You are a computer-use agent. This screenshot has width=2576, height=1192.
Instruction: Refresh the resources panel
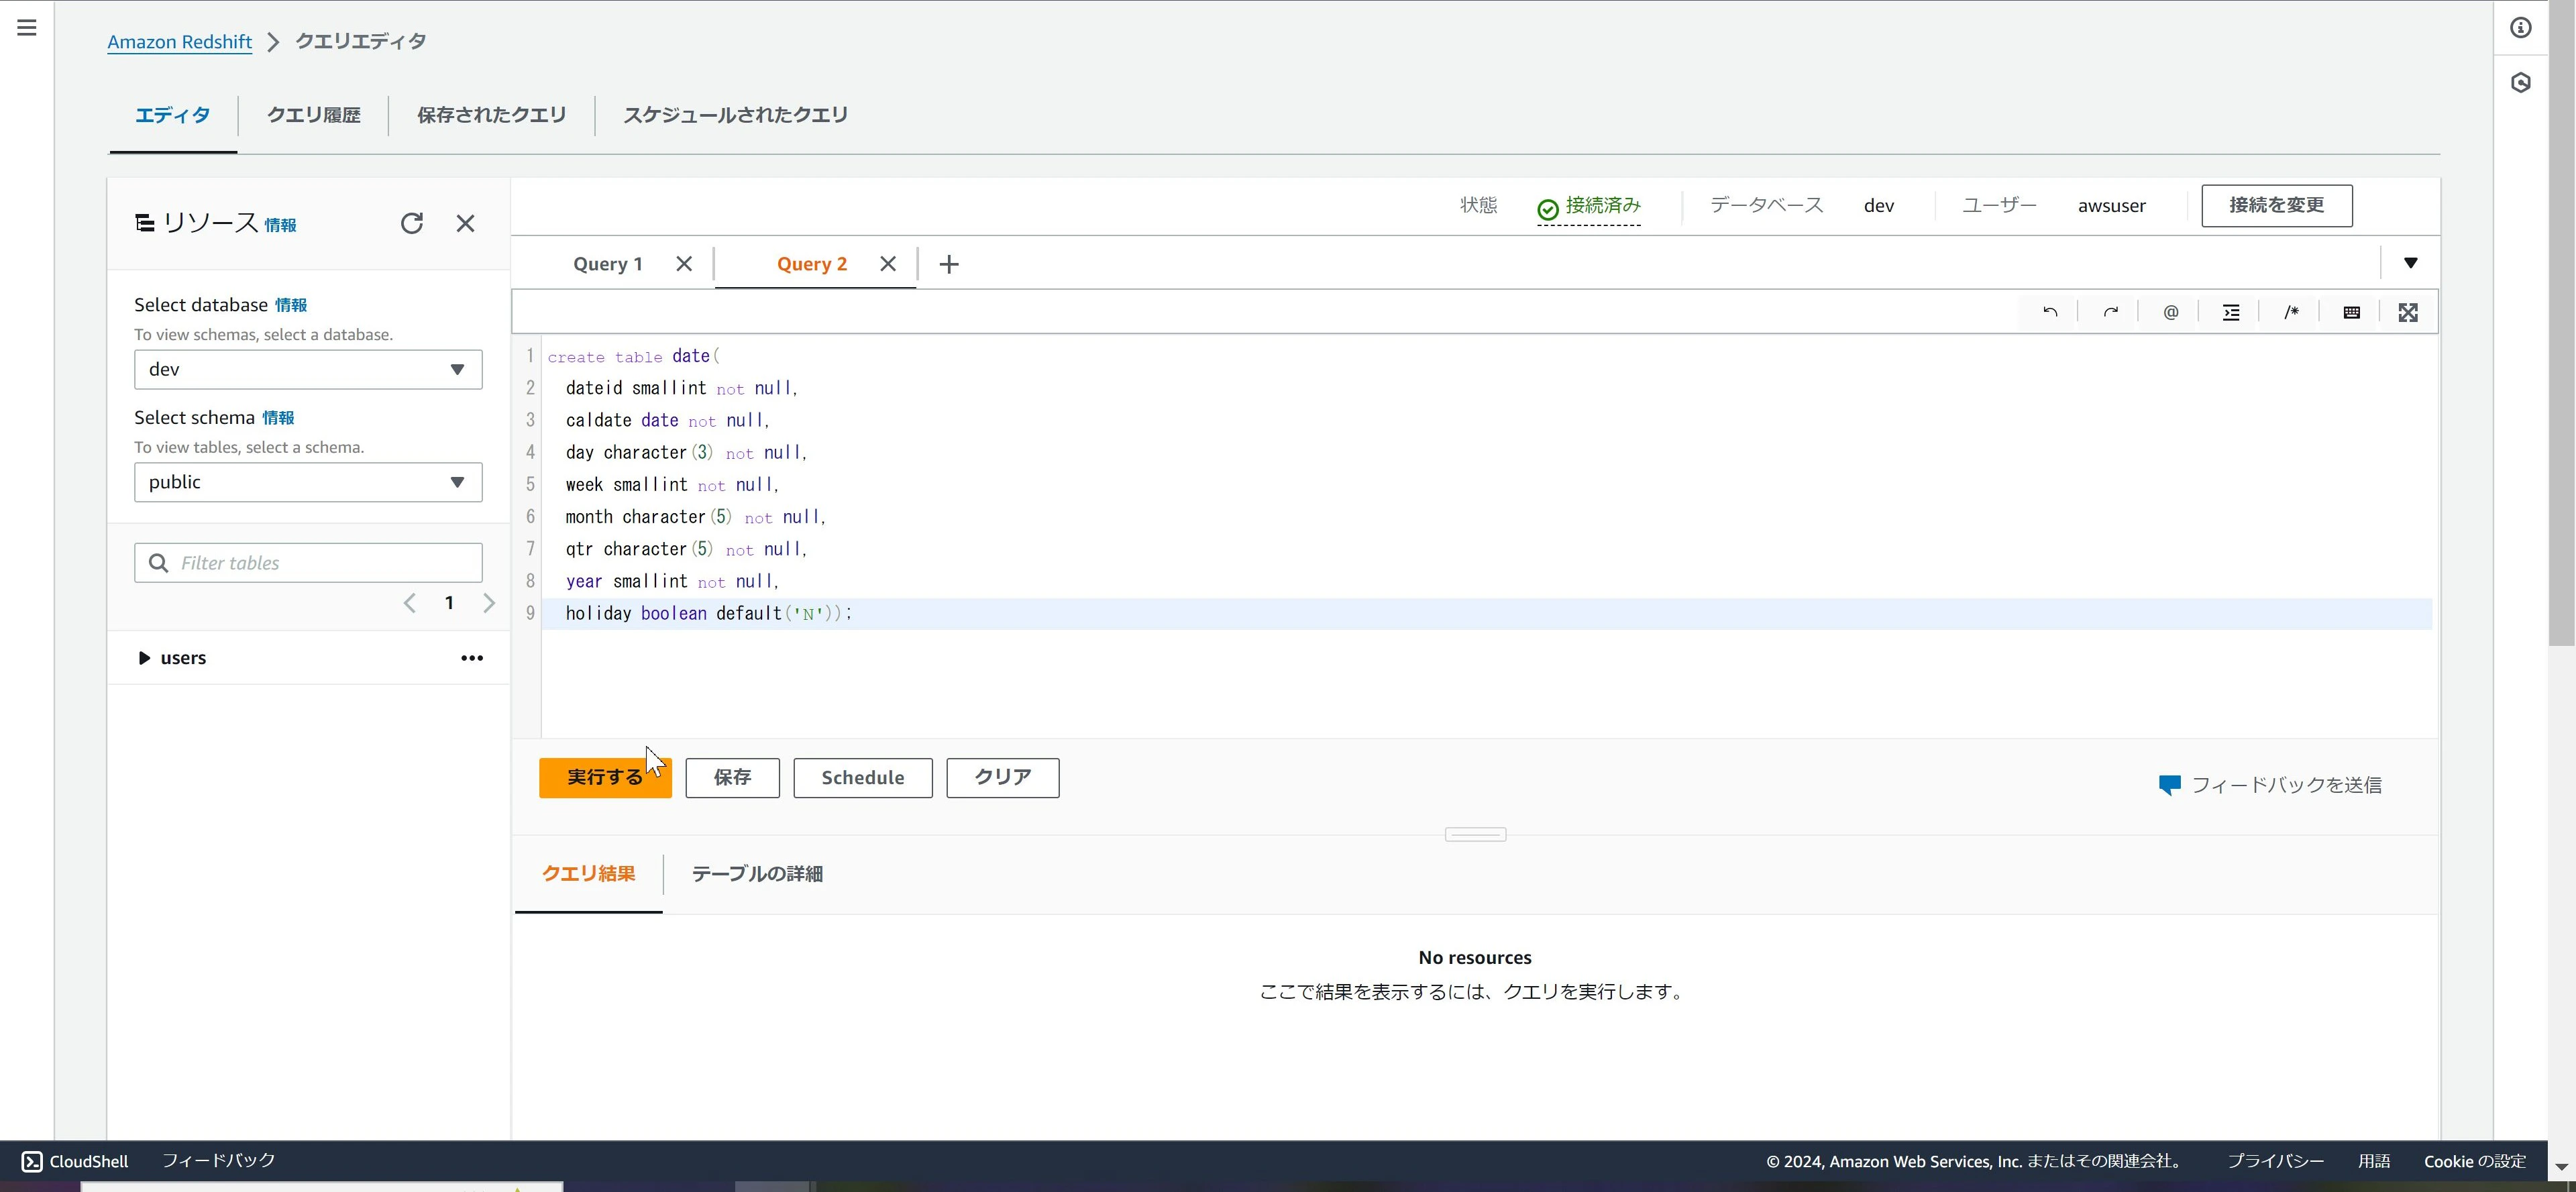pos(412,223)
